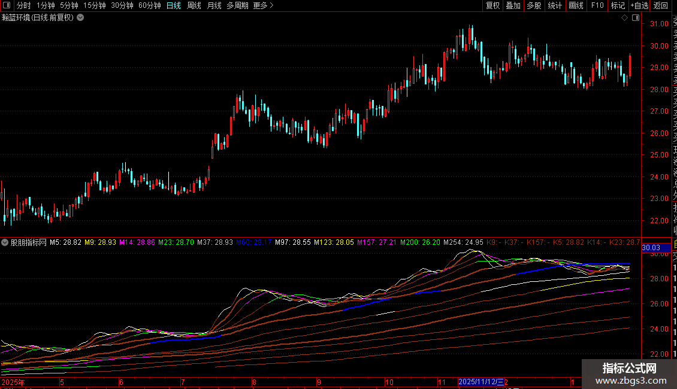
Task: Click the K5: 28.82 indicator value
Action: tap(569, 242)
